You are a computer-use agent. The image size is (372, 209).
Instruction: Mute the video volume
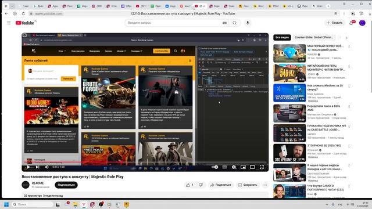(46, 167)
